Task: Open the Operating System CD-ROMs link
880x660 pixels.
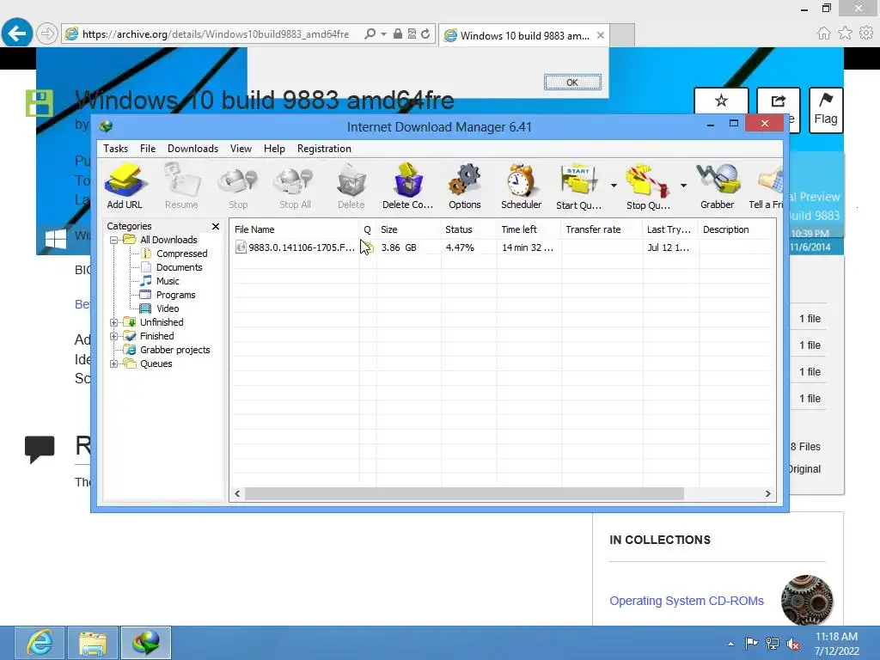Action: pyautogui.click(x=687, y=601)
